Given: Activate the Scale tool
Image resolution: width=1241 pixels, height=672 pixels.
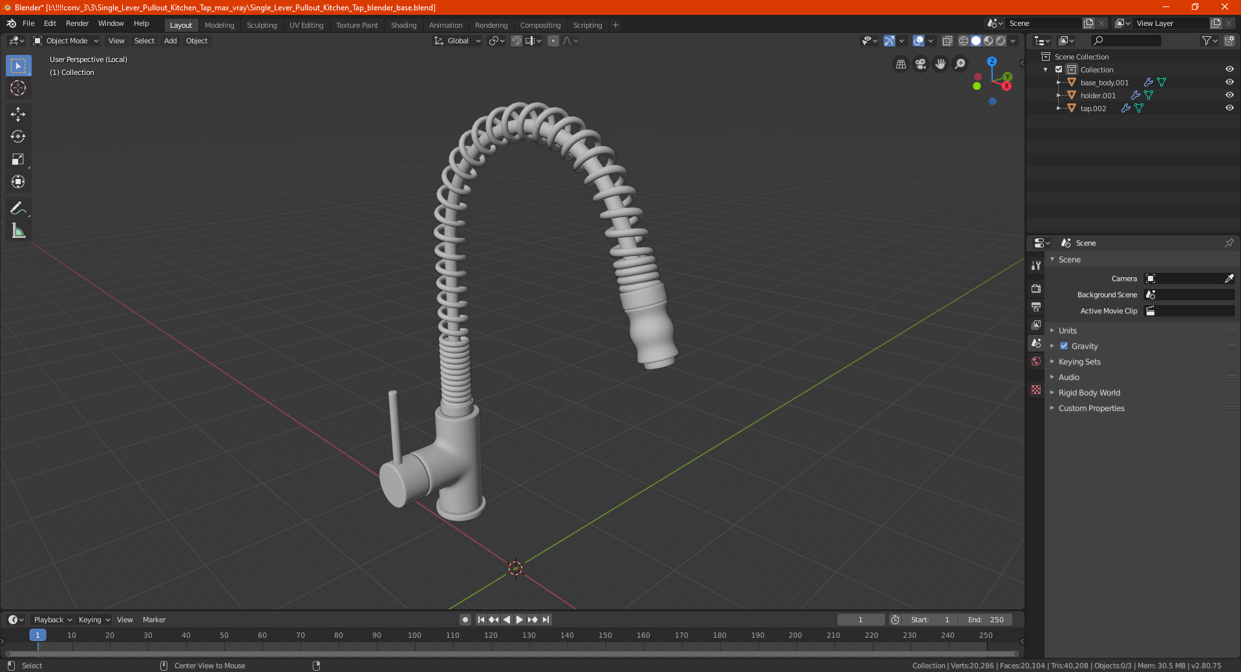Looking at the screenshot, I should coord(18,159).
